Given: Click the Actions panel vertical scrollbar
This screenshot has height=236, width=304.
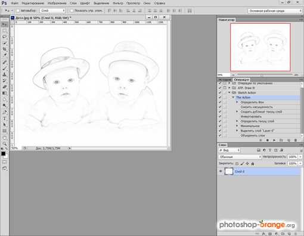Looking at the screenshot, I should pos(302,110).
